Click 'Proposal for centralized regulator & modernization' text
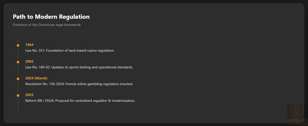Image resolution: width=308 pixels, height=126 pixels. click(96, 101)
